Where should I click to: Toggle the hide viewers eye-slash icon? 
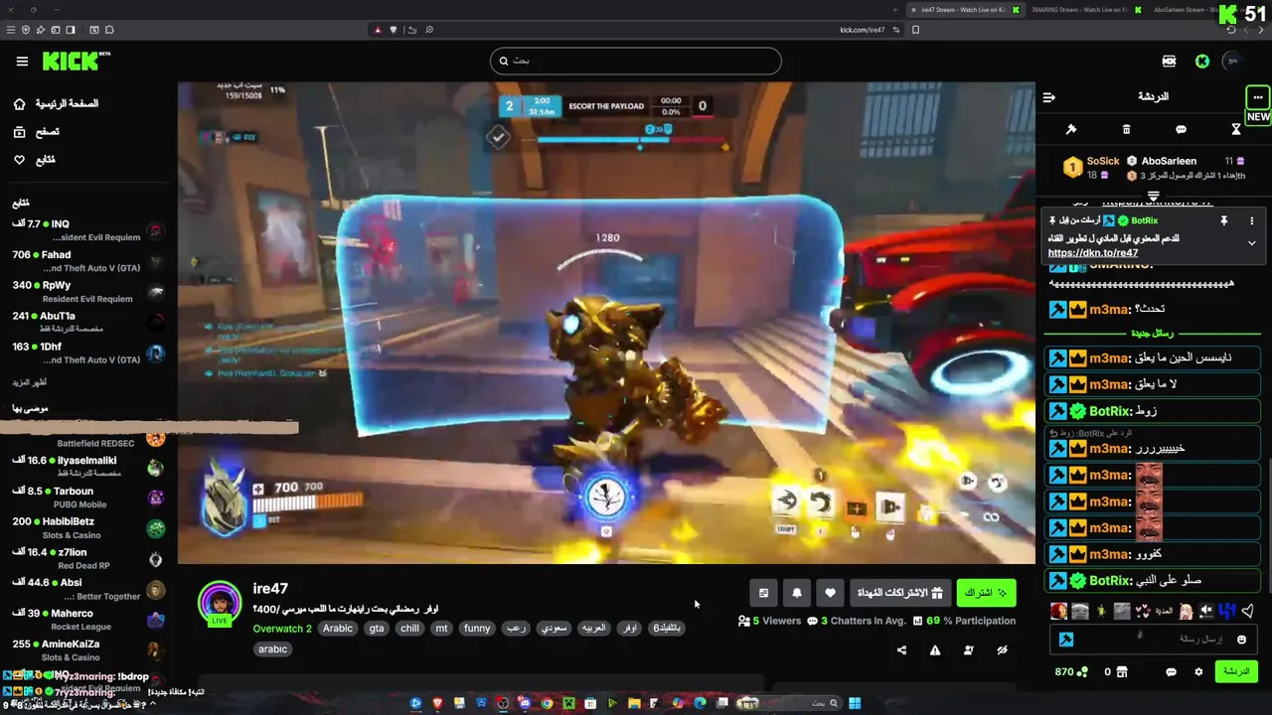tap(1002, 650)
